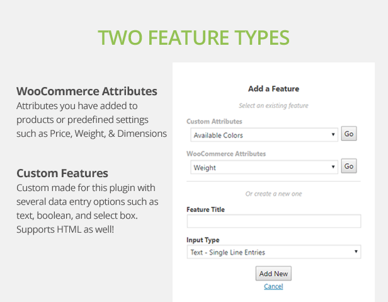This screenshot has width=388, height=302.
Task: Click the Input Type label
Action: 203,240
